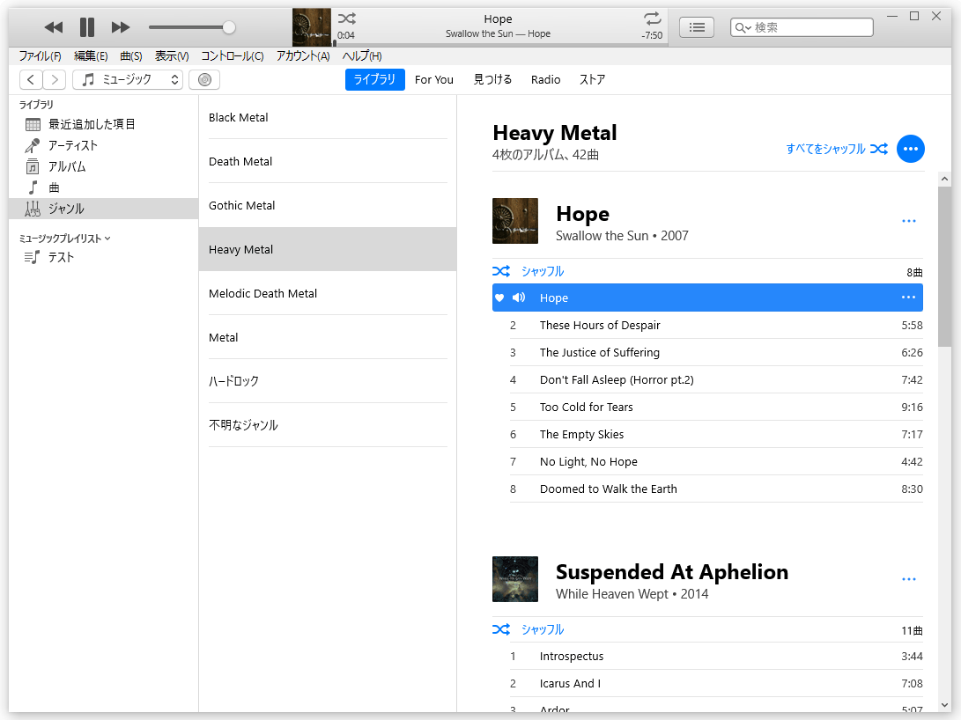The height and width of the screenshot is (720, 961).
Task: Select the Gothic Metal genre
Action: tap(328, 206)
